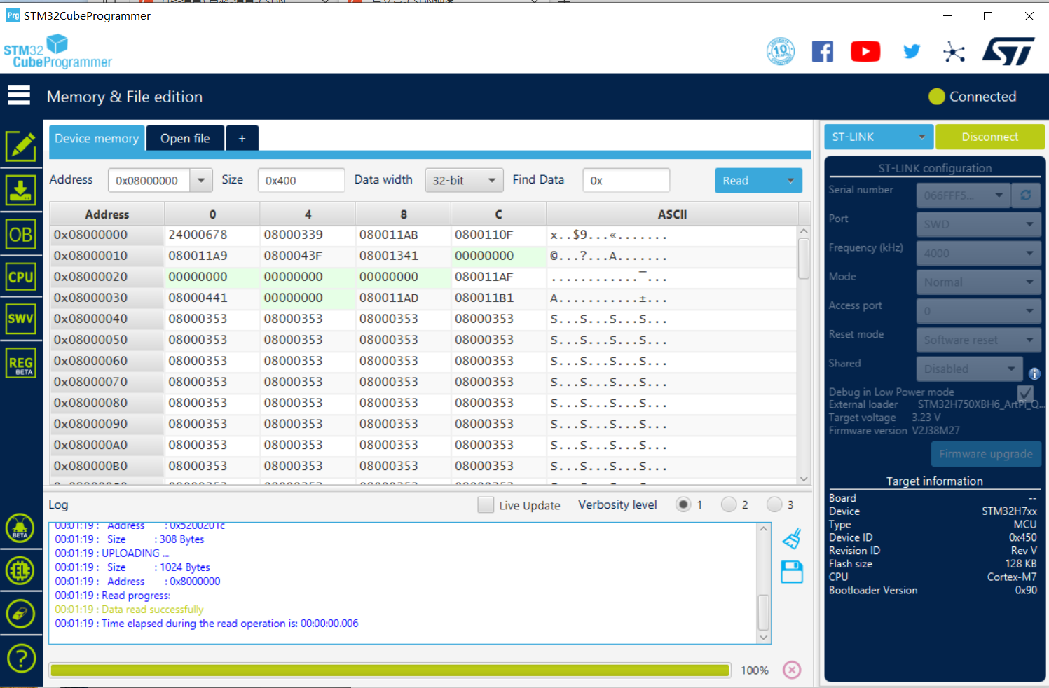This screenshot has height=688, width=1049.
Task: Select verbosity level 1 radio button
Action: click(683, 504)
